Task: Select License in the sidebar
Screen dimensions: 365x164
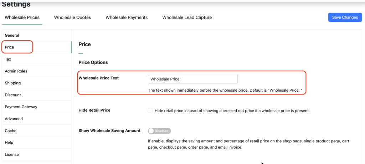Action: [x=12, y=155]
